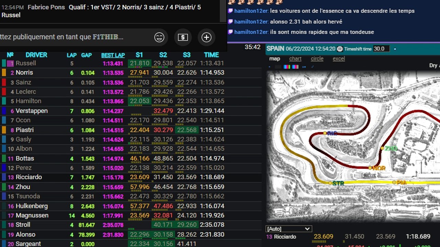Click the S1 column header
Viewport: 440px width, 247px height.
[x=139, y=55]
